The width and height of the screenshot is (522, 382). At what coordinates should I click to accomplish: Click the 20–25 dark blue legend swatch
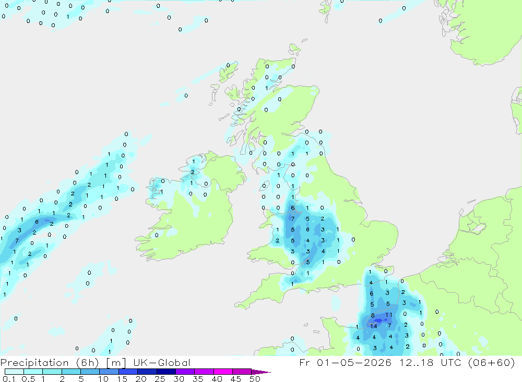(147, 372)
